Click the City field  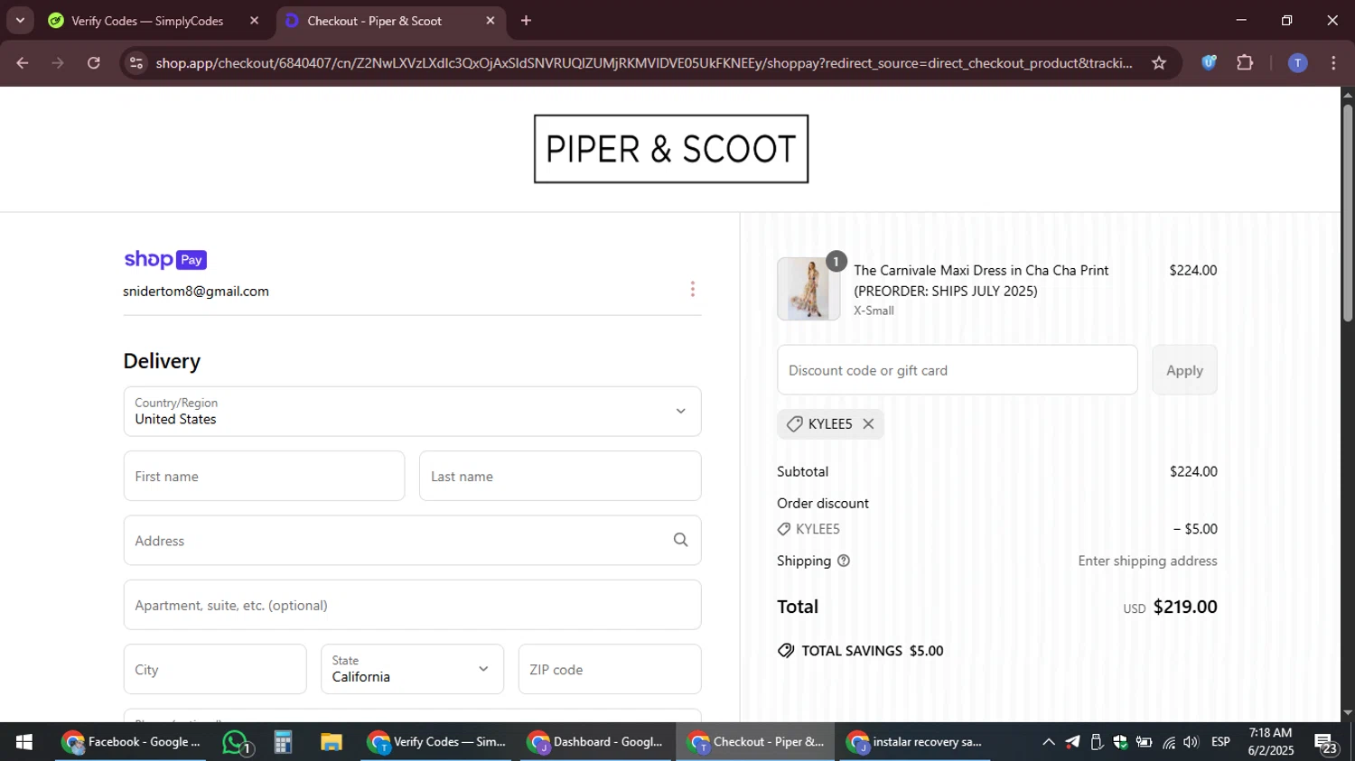pyautogui.click(x=215, y=669)
